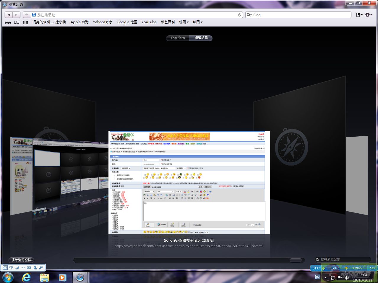Screen dimensions: 378x283
Task: Toggle the soft keyboard on IME bar
Action: (x=29, y=268)
